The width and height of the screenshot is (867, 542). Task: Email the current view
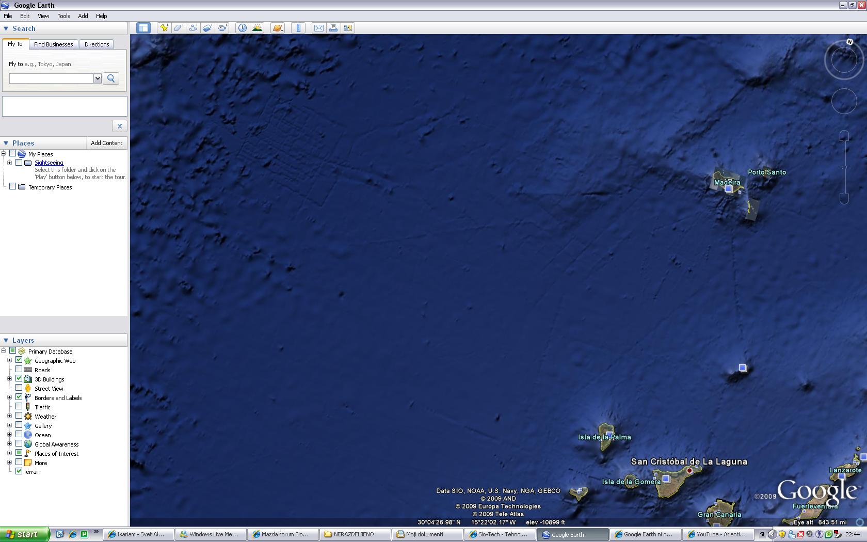point(319,28)
